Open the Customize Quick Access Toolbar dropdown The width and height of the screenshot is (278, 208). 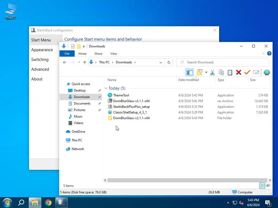(x=84, y=47)
